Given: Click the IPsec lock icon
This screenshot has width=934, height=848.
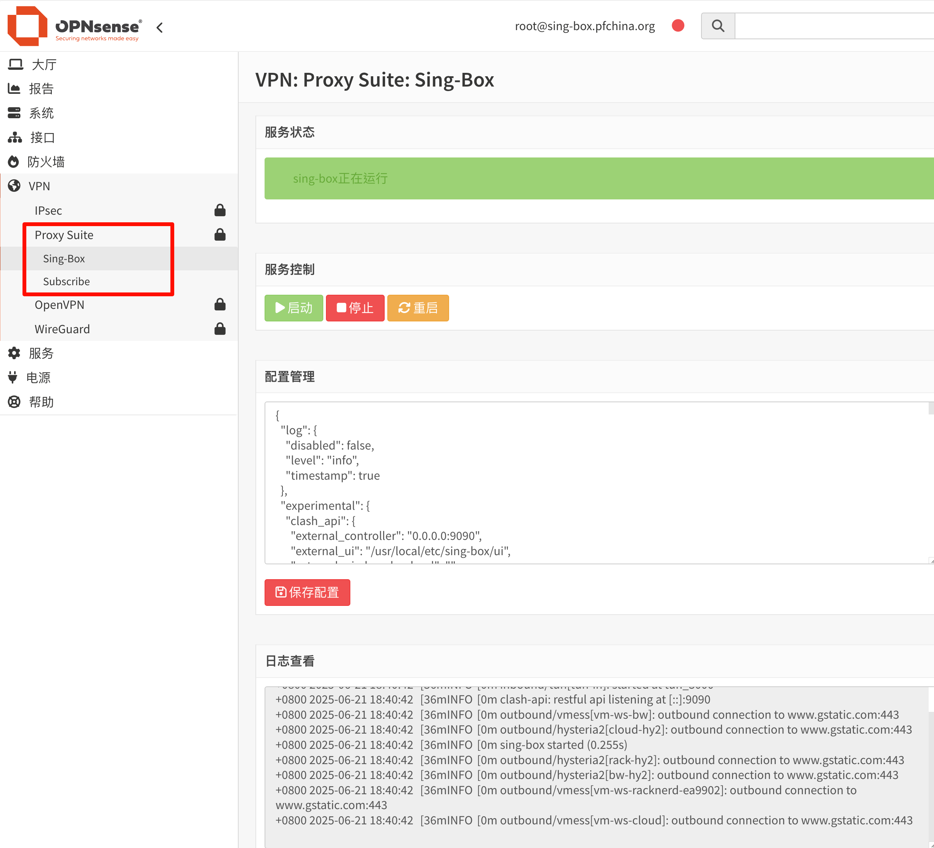Looking at the screenshot, I should click(220, 210).
